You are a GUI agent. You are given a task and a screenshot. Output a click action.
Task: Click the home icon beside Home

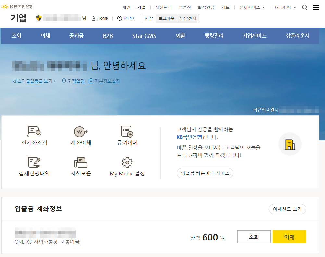coord(93,18)
